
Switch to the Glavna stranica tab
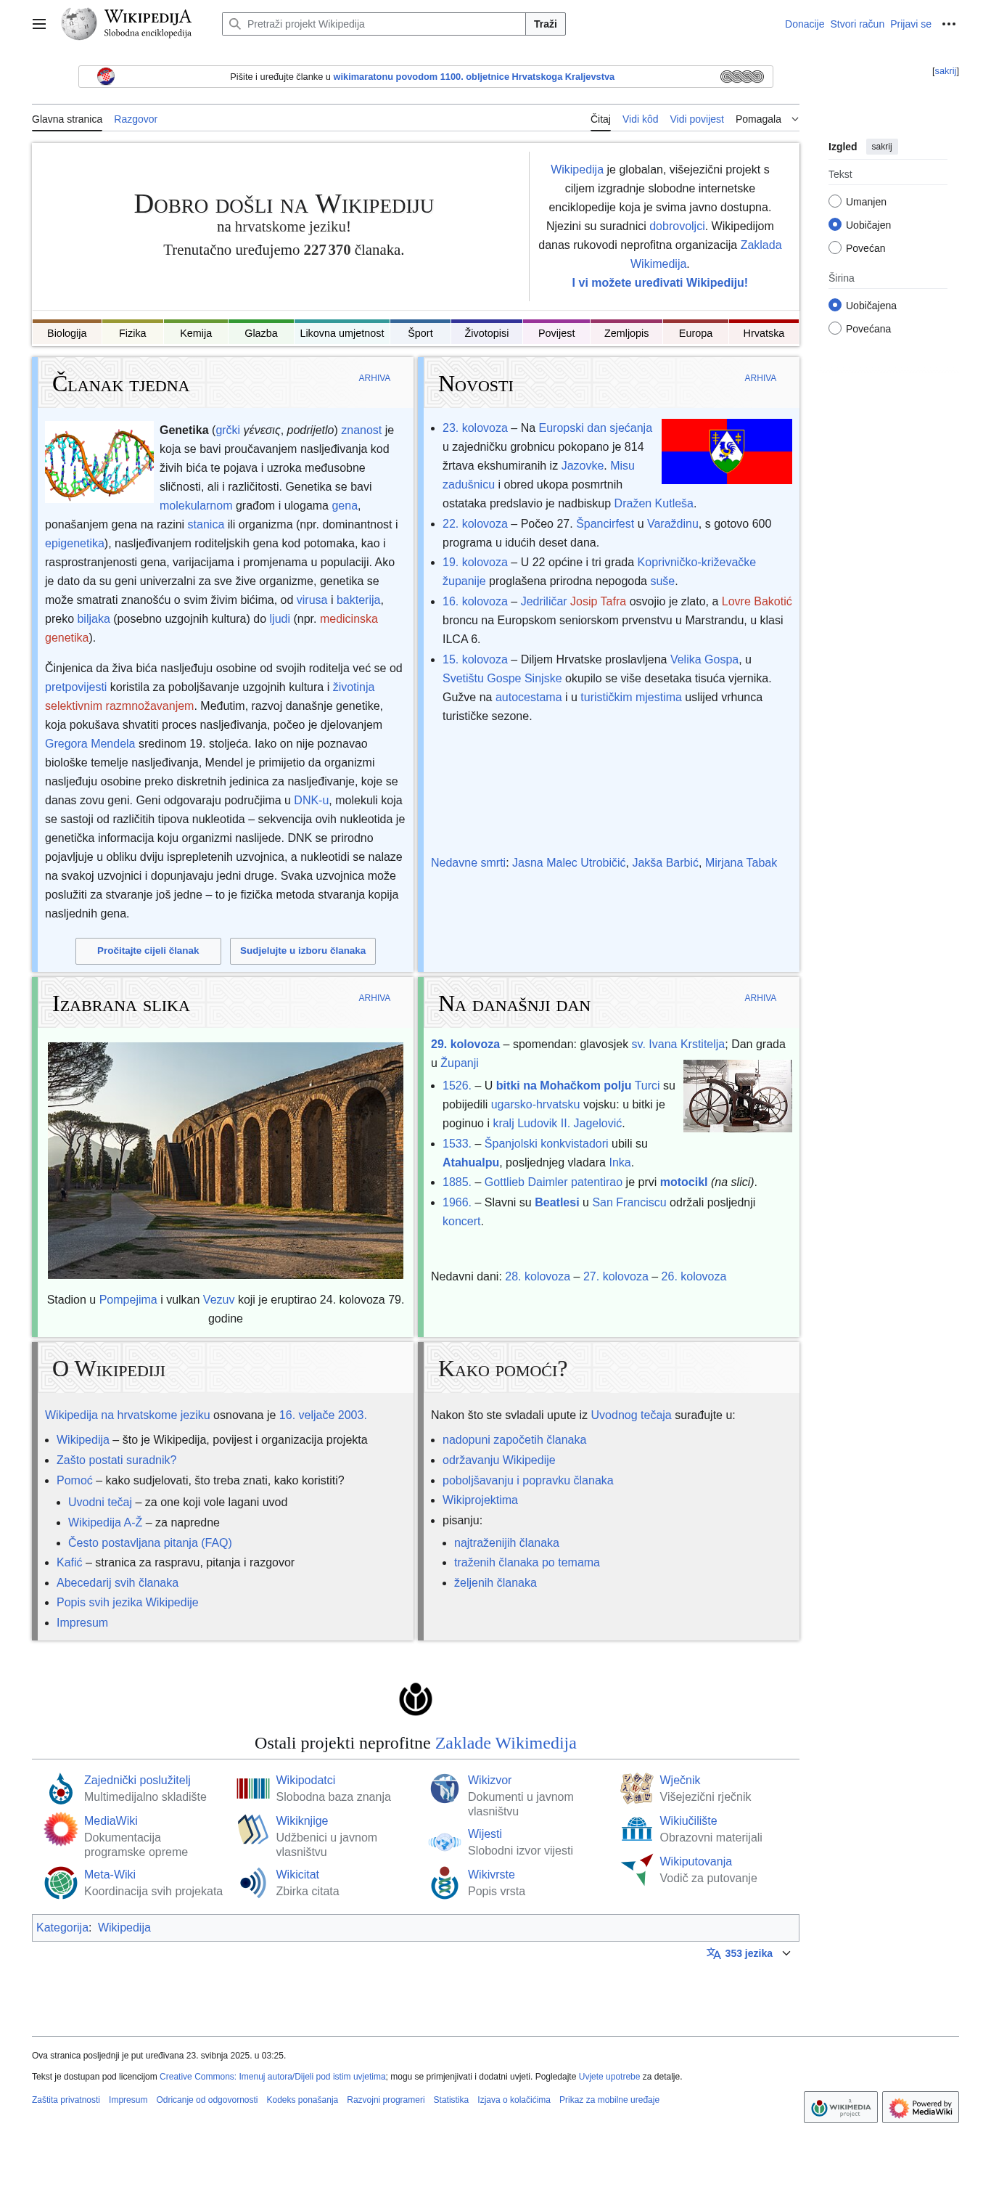pyautogui.click(x=67, y=119)
